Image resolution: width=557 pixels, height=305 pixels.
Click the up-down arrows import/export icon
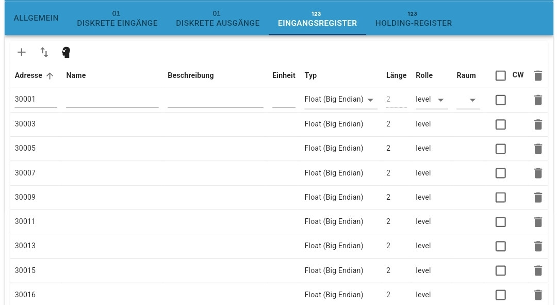pyautogui.click(x=44, y=52)
